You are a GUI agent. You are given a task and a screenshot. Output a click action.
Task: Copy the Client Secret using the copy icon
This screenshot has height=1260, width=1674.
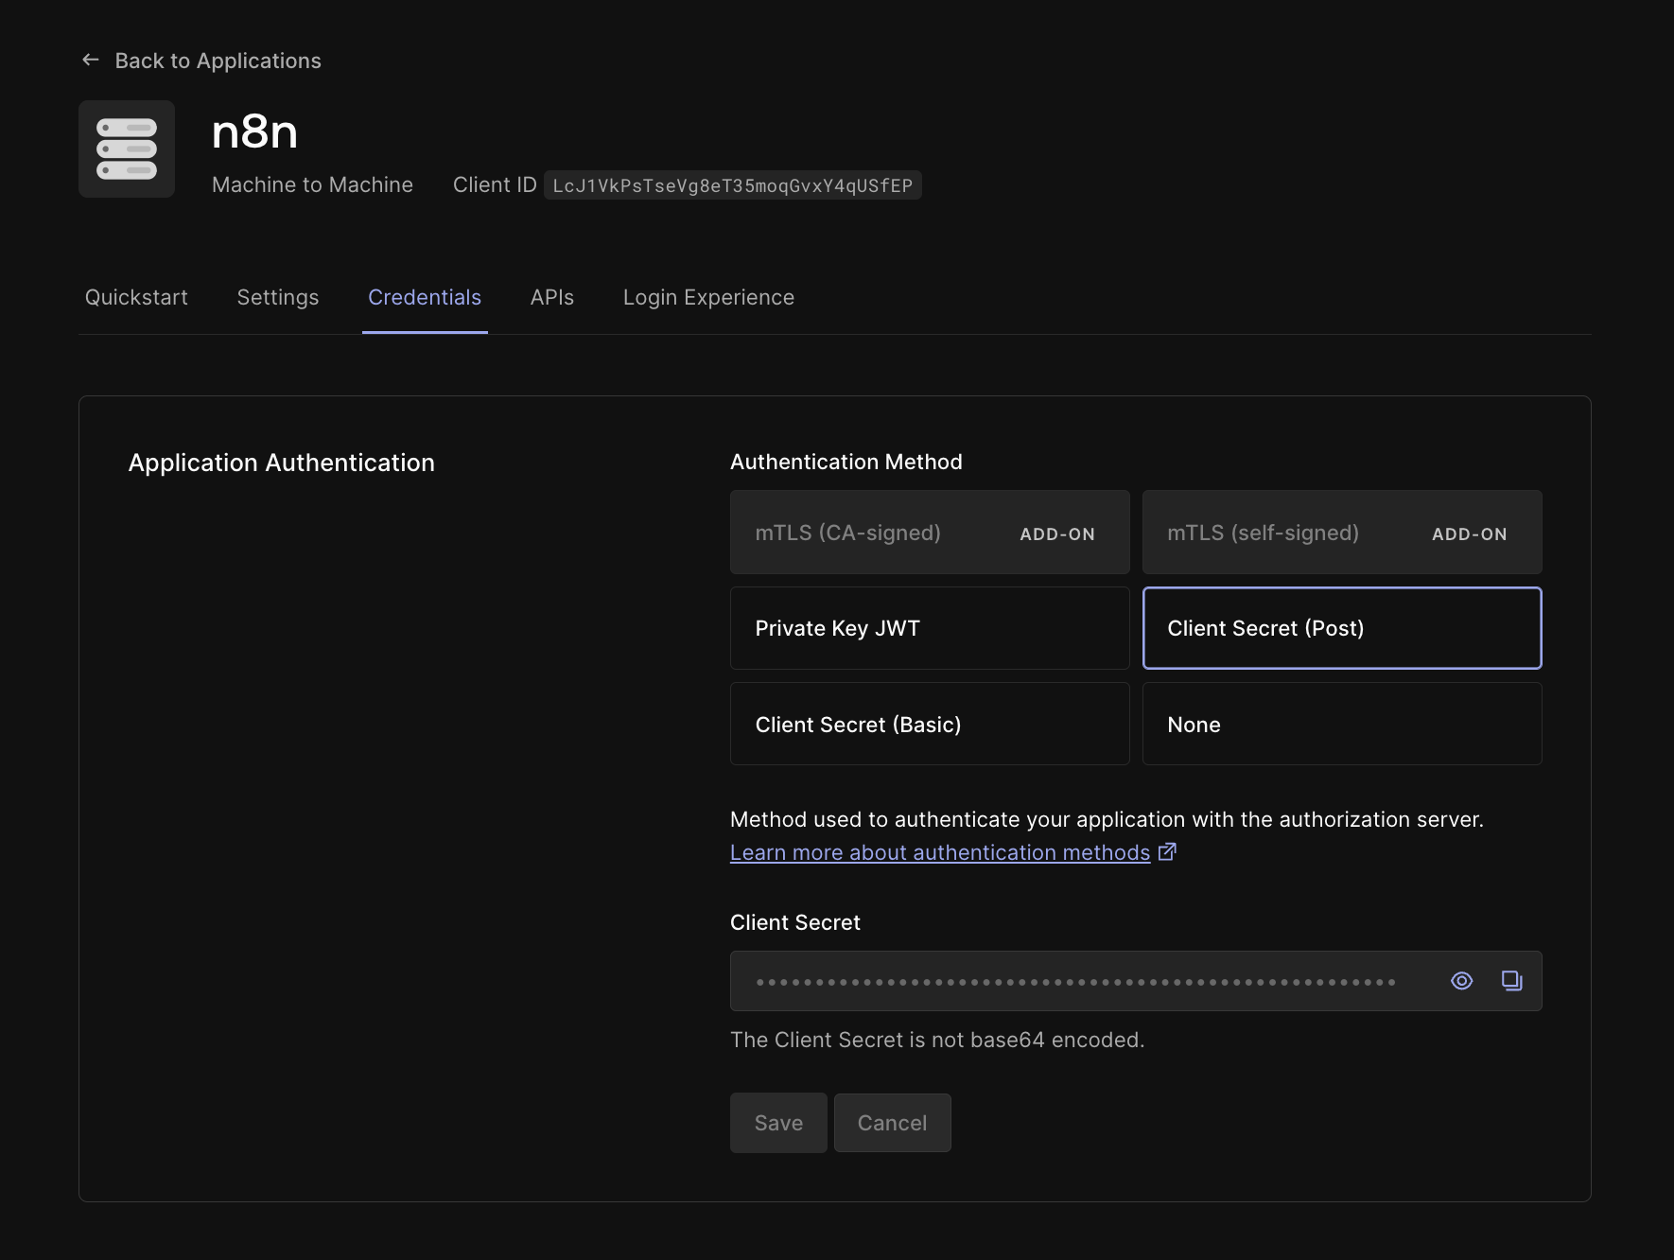click(1511, 981)
